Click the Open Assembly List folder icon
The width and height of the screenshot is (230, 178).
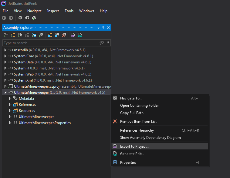tap(50, 35)
